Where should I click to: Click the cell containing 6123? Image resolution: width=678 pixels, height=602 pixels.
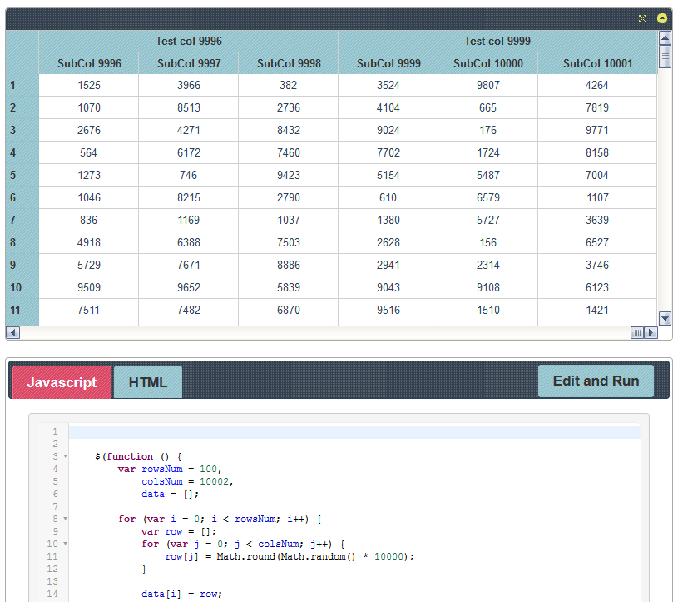597,288
